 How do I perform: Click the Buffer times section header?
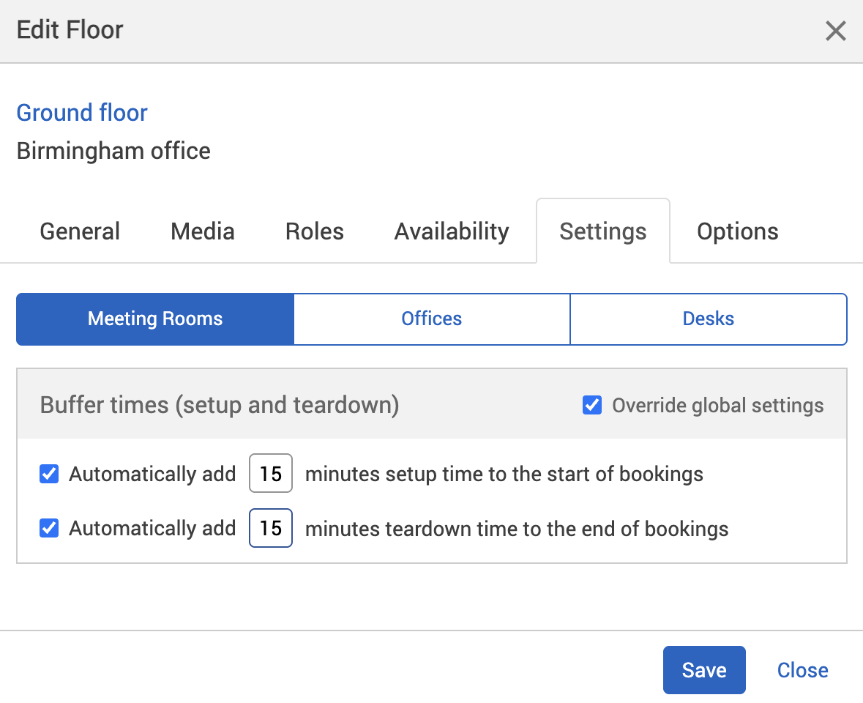pyautogui.click(x=219, y=404)
